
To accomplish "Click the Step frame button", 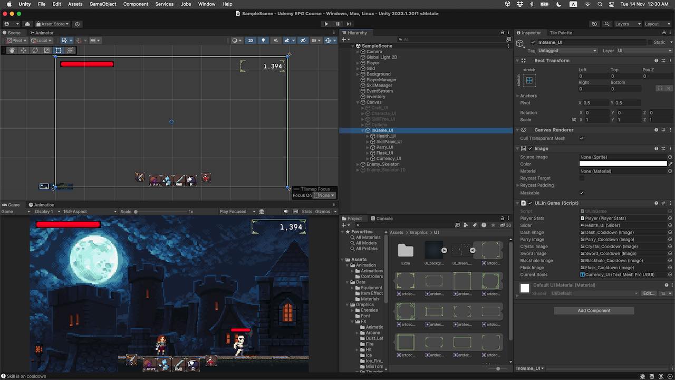I will click(349, 24).
